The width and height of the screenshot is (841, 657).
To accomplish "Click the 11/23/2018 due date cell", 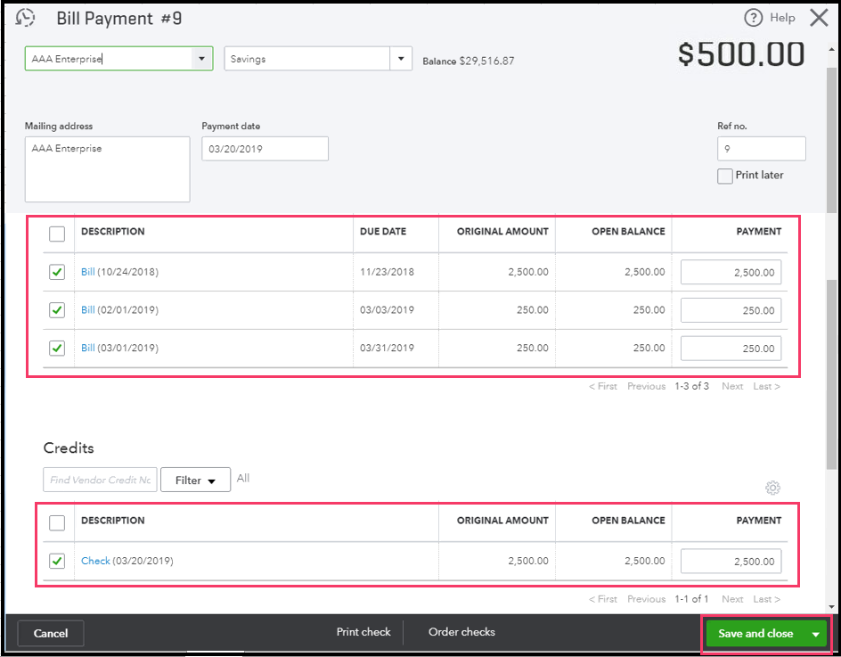I will [387, 272].
